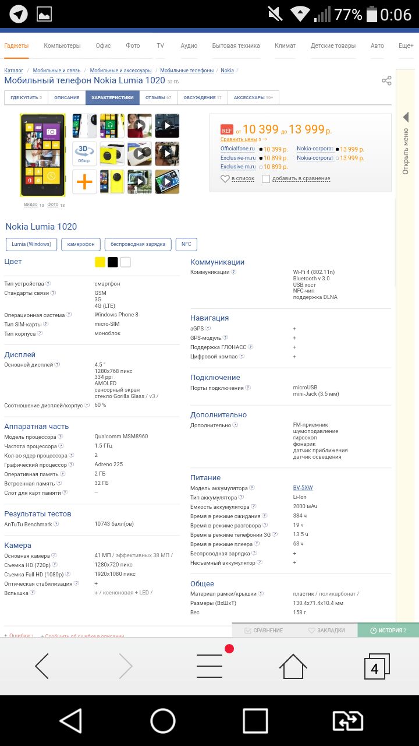Screen dimensions: 419x746
Task: Open the Аксессуары tab
Action: [x=253, y=97]
